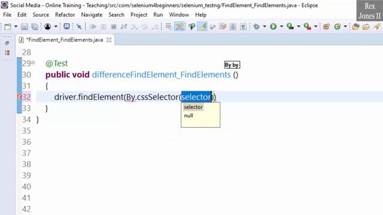Click the Open Task folder icon
Viewport: 383px width, 215px height.
click(x=366, y=26)
